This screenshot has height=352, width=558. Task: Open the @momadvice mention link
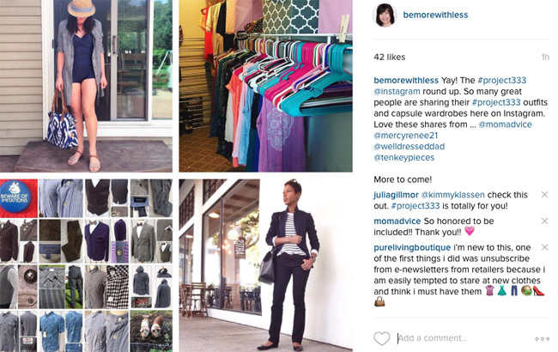click(506, 124)
